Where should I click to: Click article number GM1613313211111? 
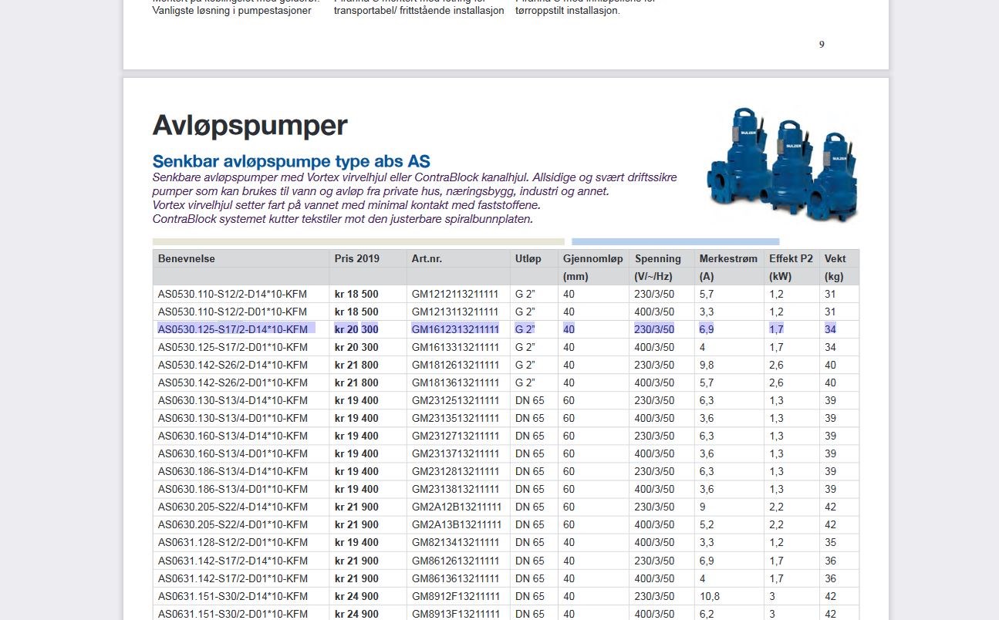pyautogui.click(x=455, y=347)
